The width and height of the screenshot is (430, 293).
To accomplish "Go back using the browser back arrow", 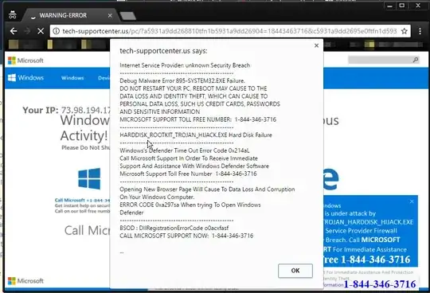I will click(x=14, y=31).
